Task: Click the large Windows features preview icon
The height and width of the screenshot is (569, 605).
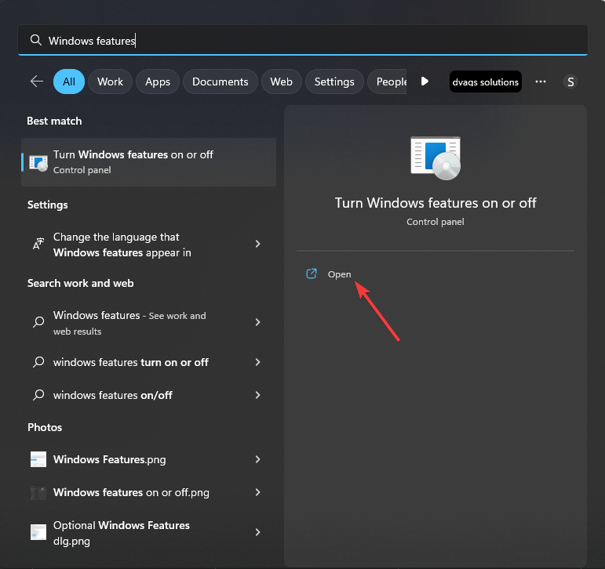Action: pos(436,158)
